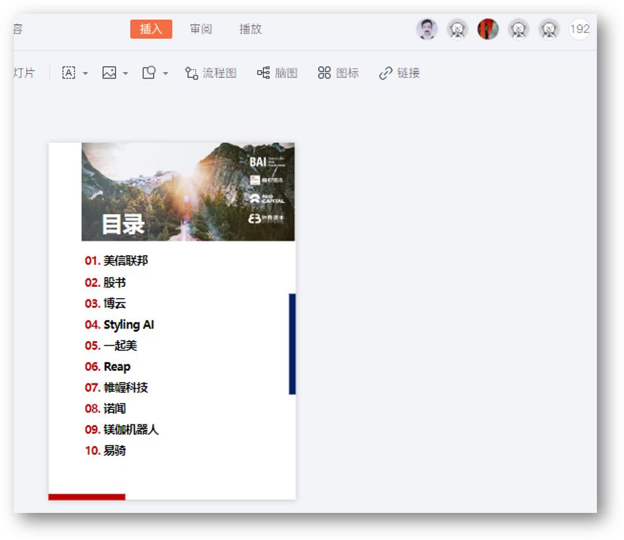Select entry 10. 易骑

[x=106, y=451]
